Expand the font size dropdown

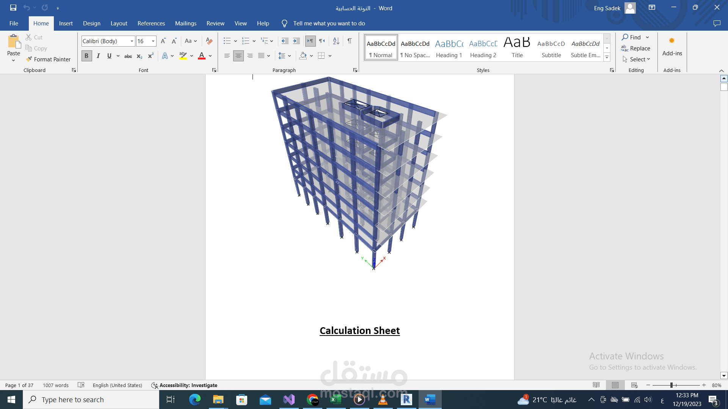(x=153, y=41)
